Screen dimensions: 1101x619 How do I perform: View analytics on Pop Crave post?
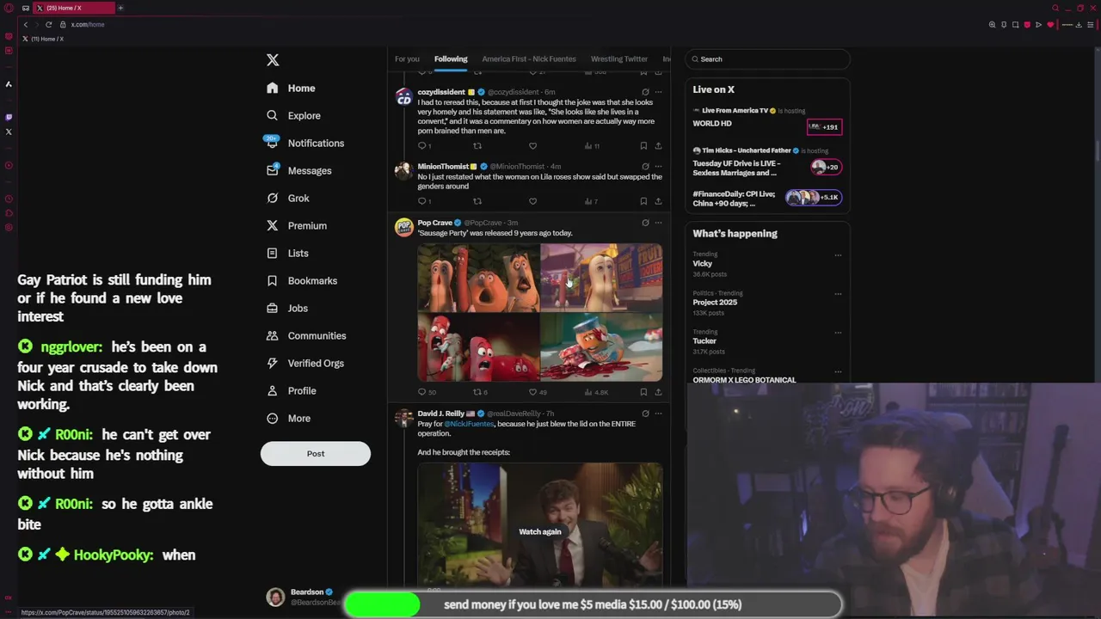[x=596, y=392]
